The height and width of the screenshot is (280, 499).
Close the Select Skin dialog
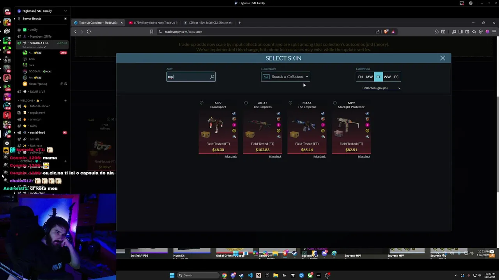click(x=442, y=58)
